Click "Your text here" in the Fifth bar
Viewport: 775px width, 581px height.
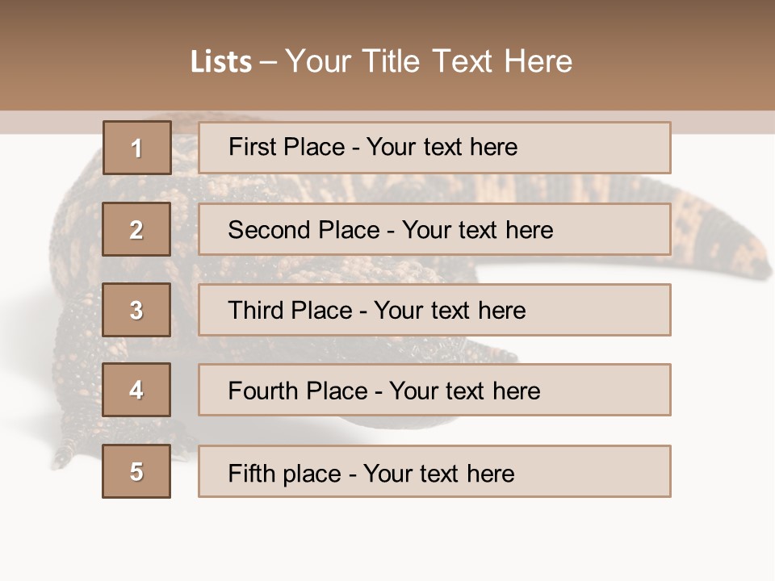click(x=438, y=473)
